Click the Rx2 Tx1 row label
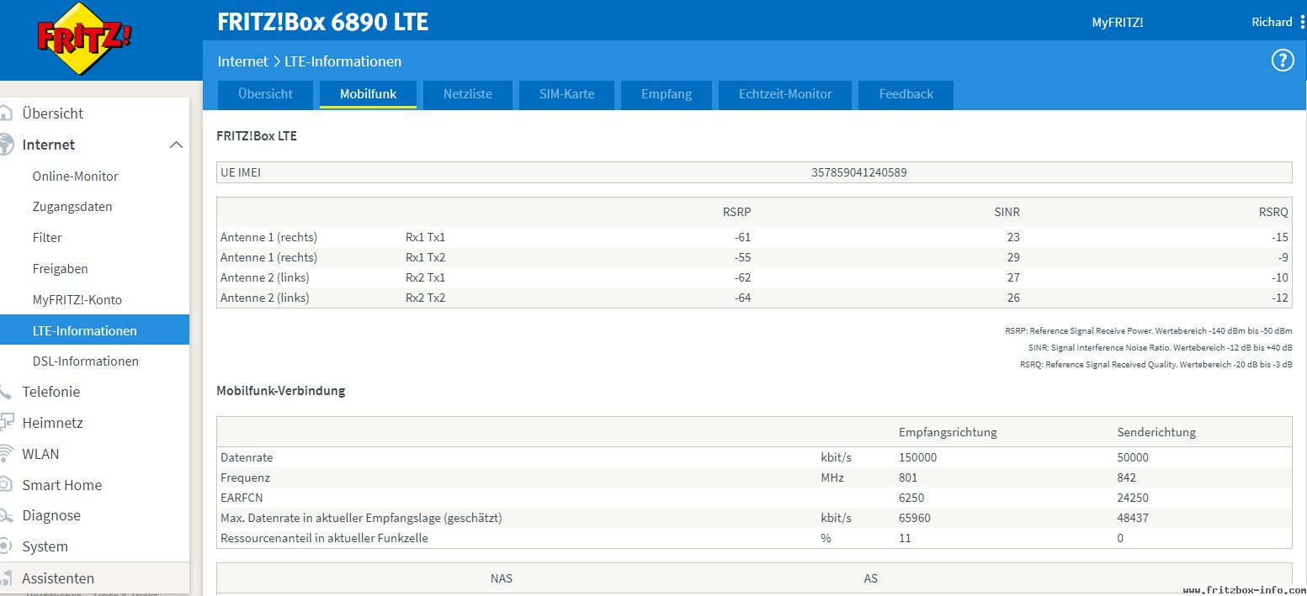 coord(425,277)
